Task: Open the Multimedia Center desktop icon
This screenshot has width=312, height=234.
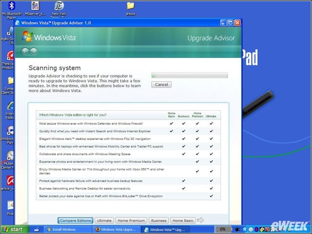Action: click(8, 160)
